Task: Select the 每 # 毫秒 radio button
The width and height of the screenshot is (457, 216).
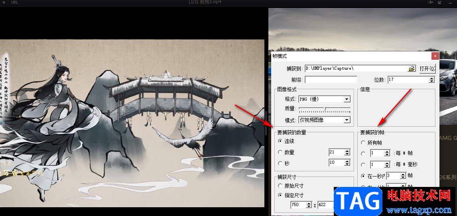Action: pyautogui.click(x=363, y=165)
